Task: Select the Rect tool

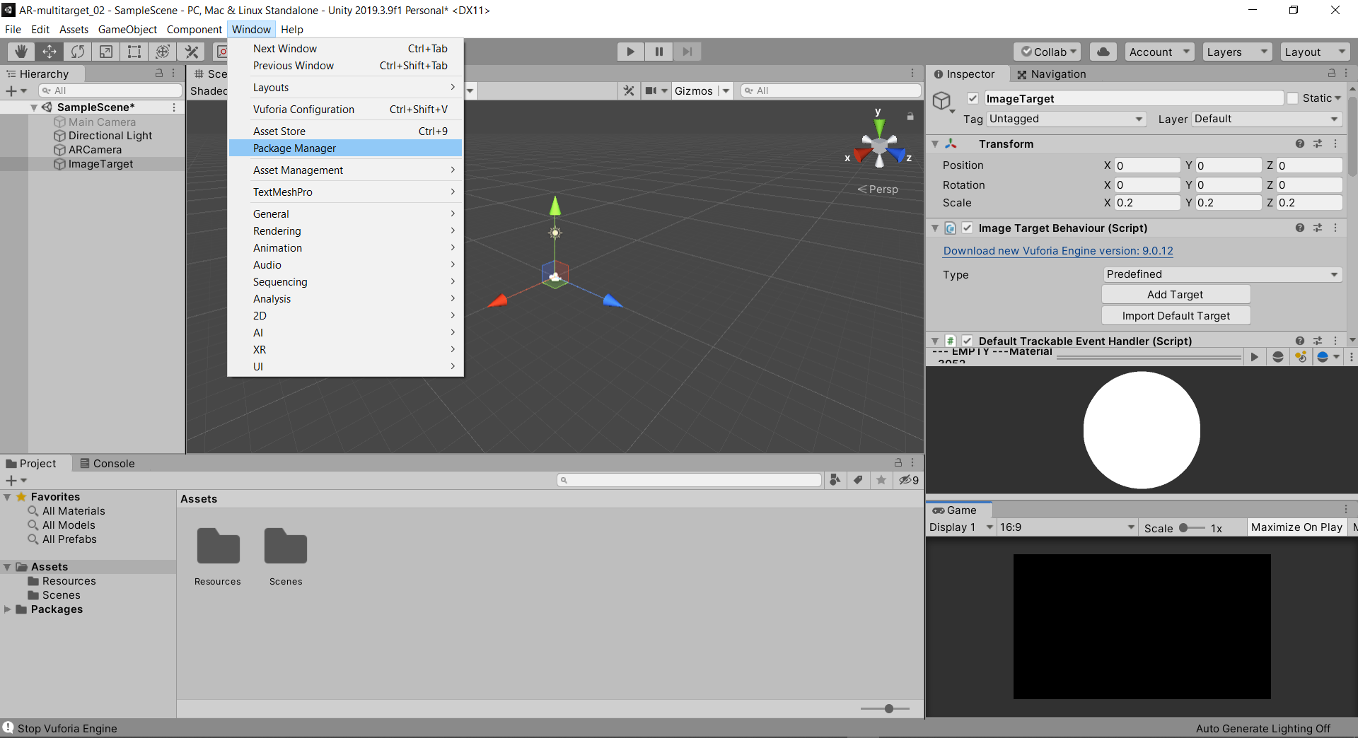Action: coord(134,52)
